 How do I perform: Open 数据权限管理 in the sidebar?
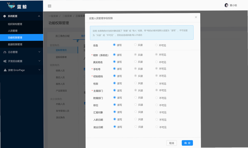[x=15, y=44]
